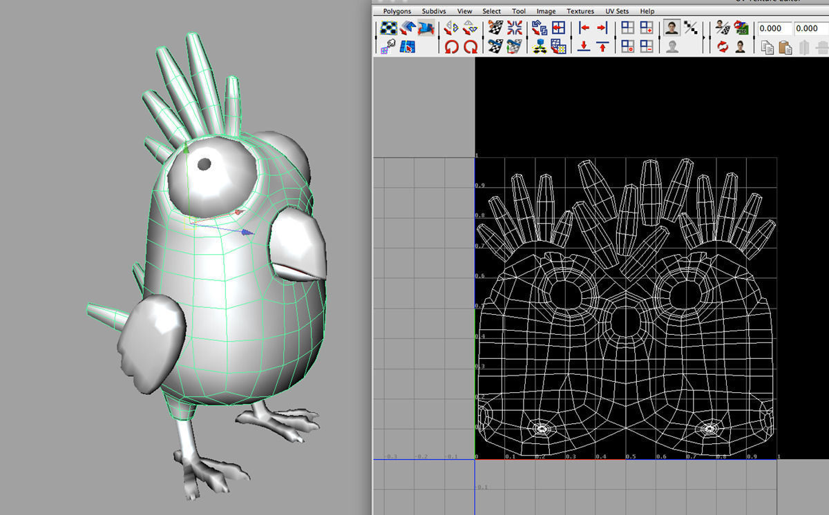Click the Move and Sew UVs icon
Viewport: 829px width, 515px height.
(515, 46)
